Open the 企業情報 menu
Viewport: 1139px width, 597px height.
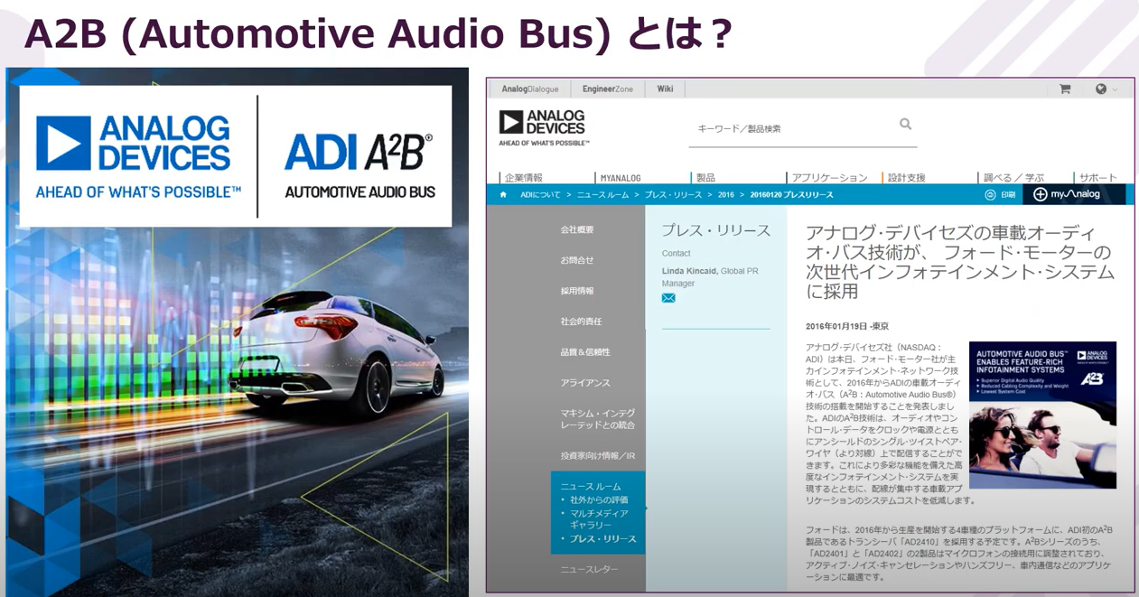(524, 178)
